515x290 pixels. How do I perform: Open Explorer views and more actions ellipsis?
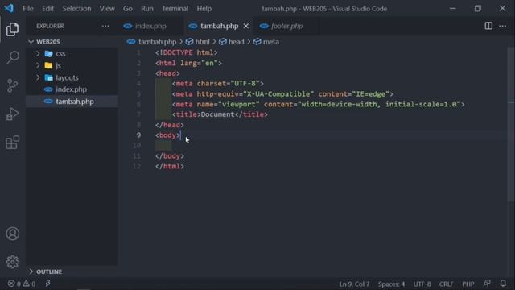pos(105,26)
